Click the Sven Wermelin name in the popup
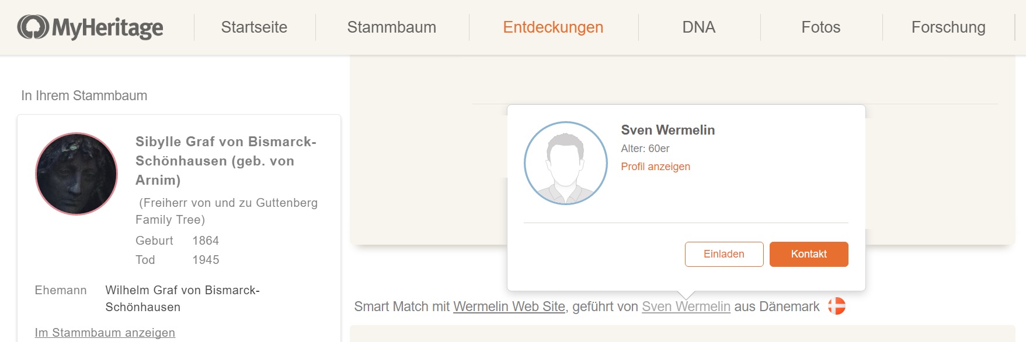This screenshot has width=1026, height=342. [x=667, y=130]
